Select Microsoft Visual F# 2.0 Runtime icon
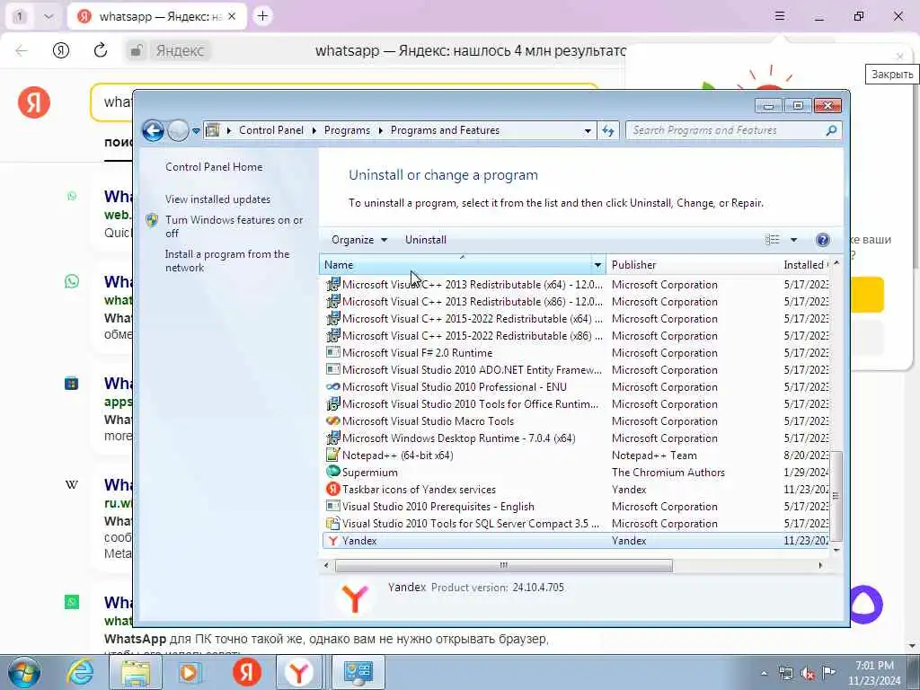 pyautogui.click(x=332, y=352)
